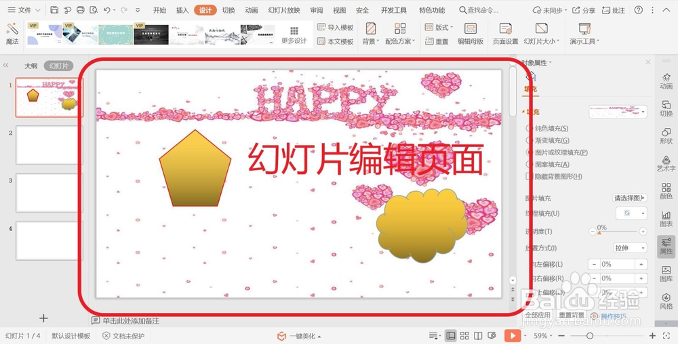Expand the 文件 menu dropdown arrow
The width and height of the screenshot is (678, 344).
tap(37, 10)
